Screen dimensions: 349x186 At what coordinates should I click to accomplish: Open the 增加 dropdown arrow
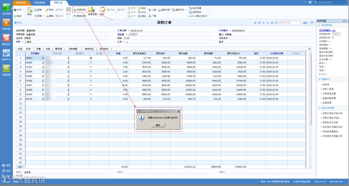(30, 17)
